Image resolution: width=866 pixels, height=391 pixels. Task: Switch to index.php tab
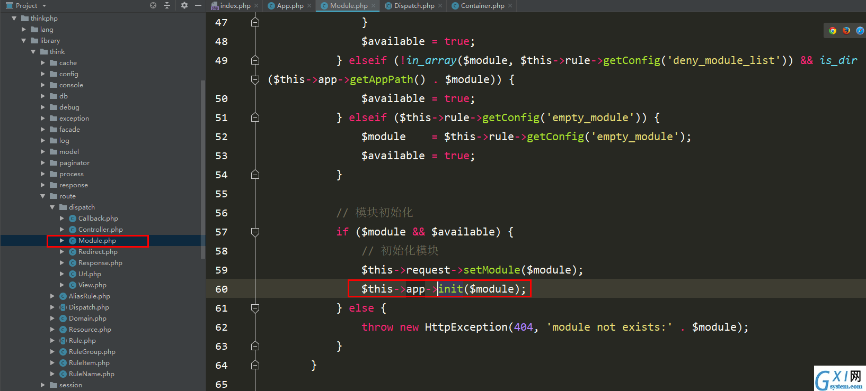[x=232, y=5]
